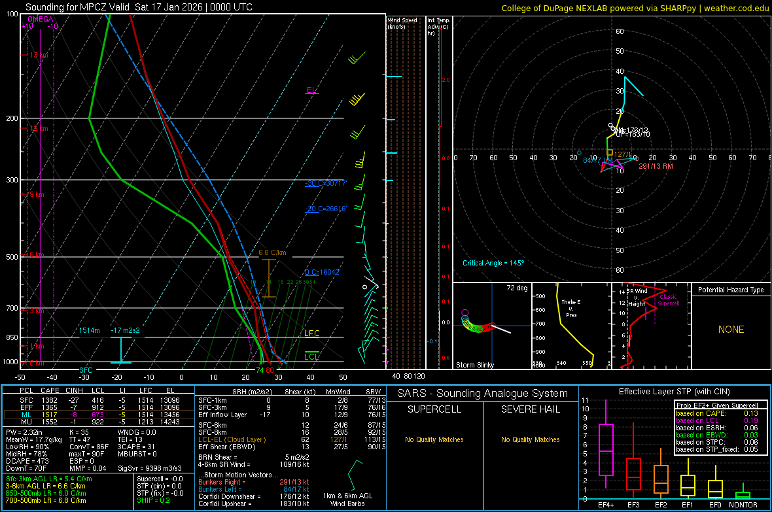
Task: Select the '1514m' effective inflow label
Action: (89, 330)
